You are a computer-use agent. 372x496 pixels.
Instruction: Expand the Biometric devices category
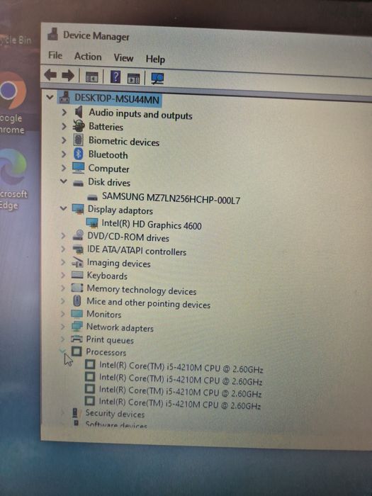pyautogui.click(x=64, y=140)
